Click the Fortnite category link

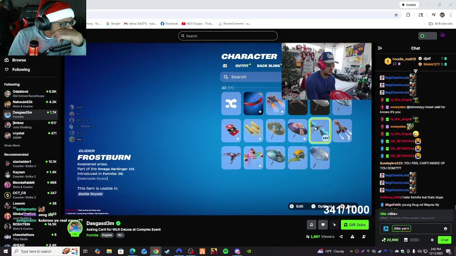click(x=92, y=235)
